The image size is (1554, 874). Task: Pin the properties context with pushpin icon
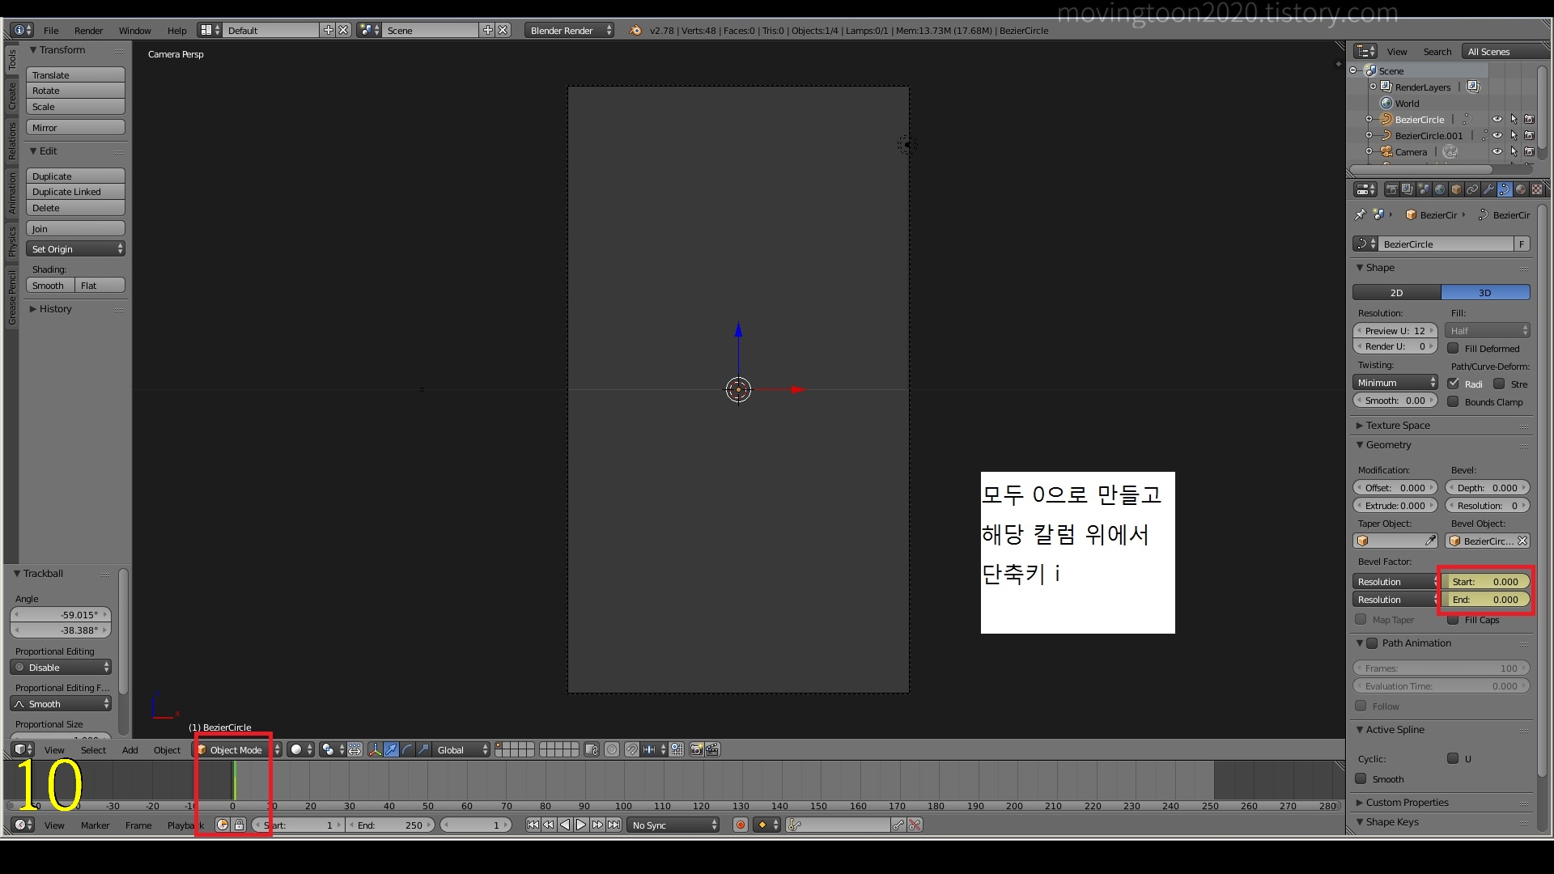coord(1360,214)
